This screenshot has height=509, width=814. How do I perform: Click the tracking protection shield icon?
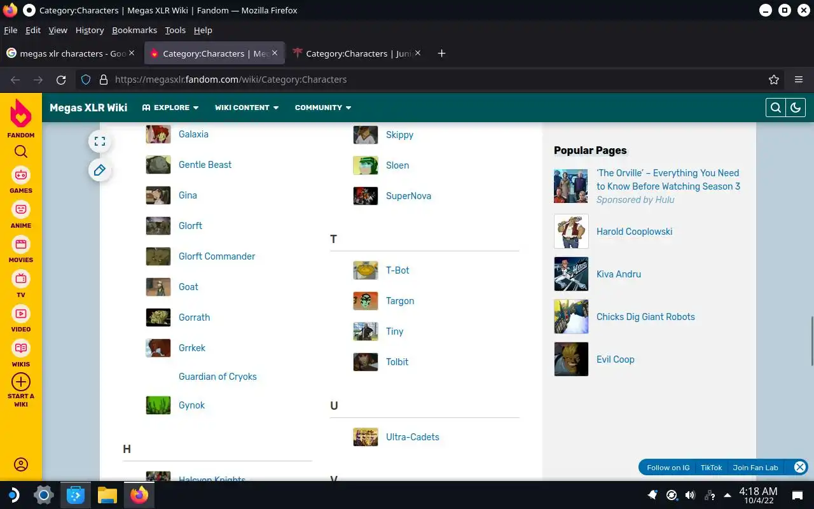click(86, 80)
